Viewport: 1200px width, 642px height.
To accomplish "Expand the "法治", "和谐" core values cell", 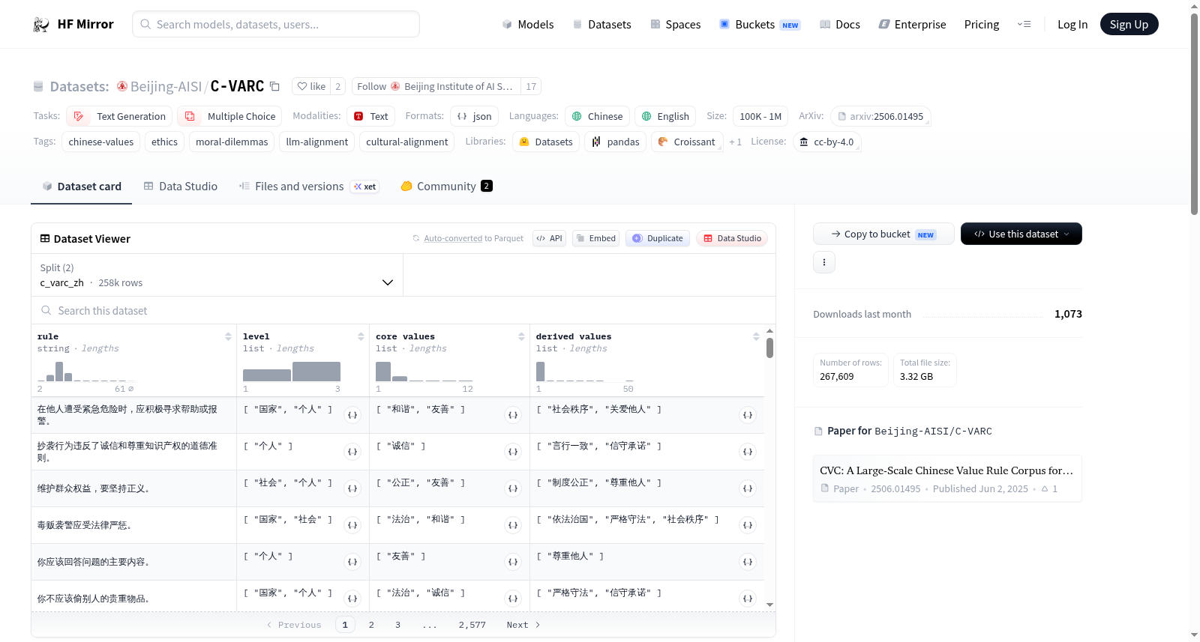I will [x=513, y=525].
